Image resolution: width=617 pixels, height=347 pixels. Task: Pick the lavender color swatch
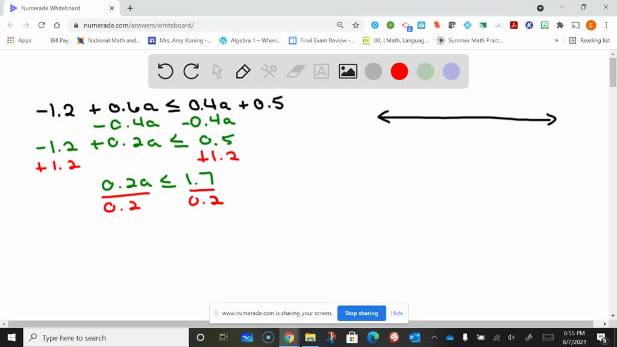(x=451, y=72)
